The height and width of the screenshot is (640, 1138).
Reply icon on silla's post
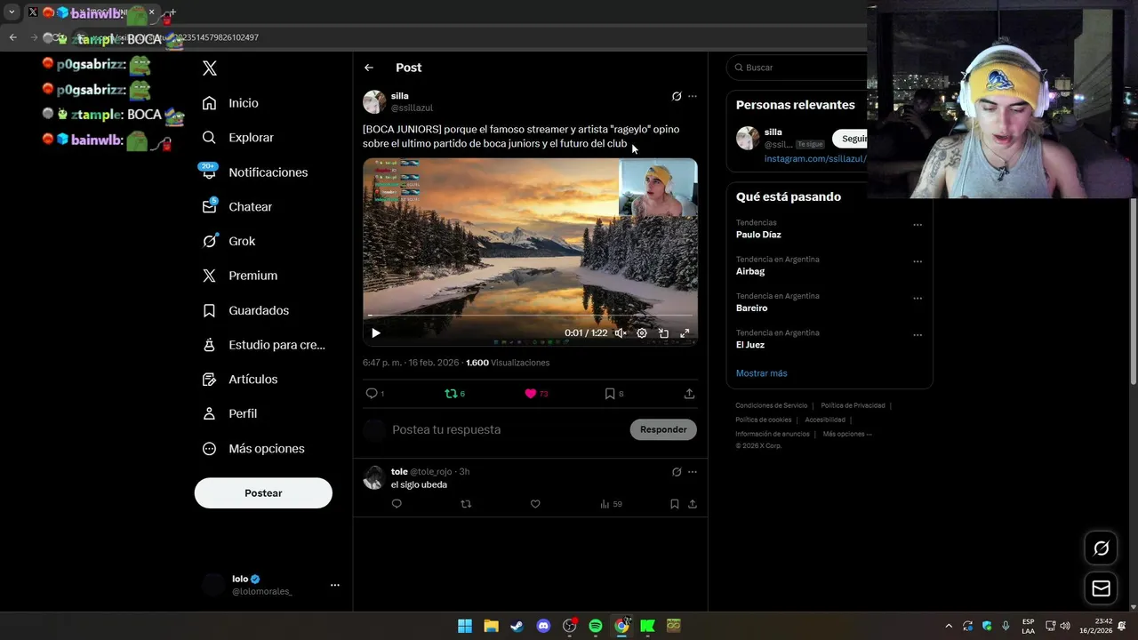click(x=372, y=394)
